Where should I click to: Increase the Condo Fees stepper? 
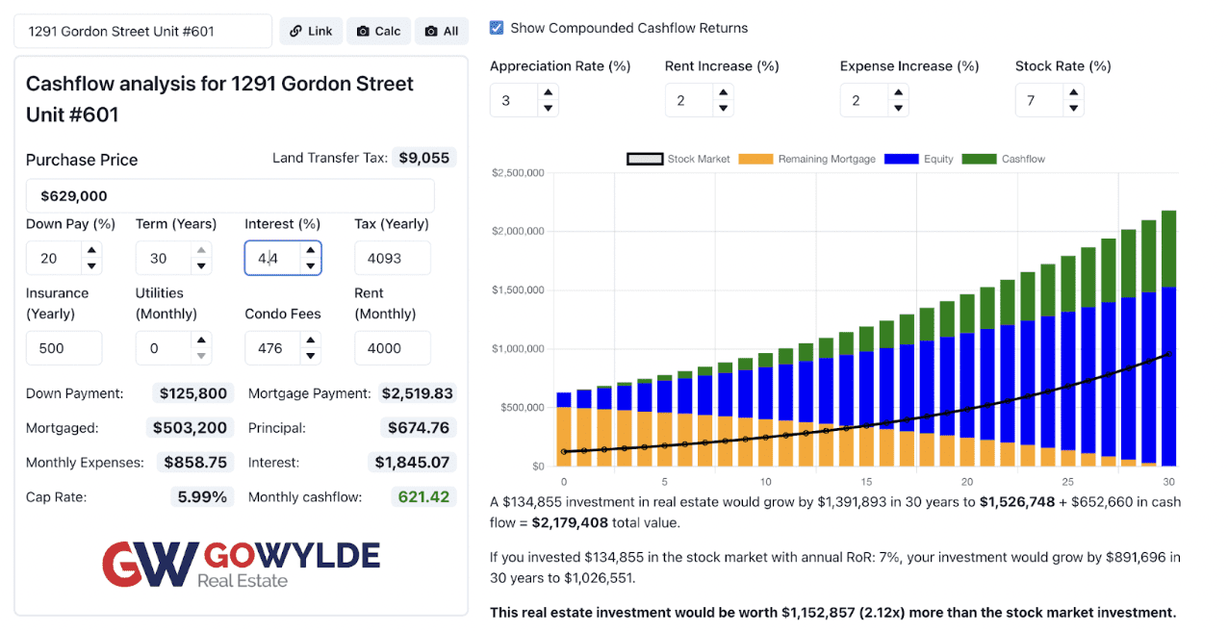310,341
